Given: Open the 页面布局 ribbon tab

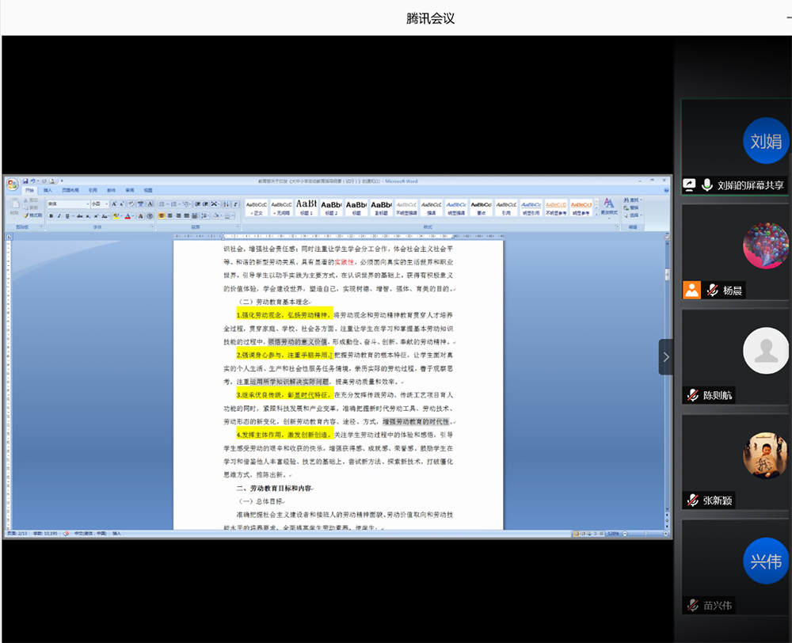Looking at the screenshot, I should tap(70, 190).
